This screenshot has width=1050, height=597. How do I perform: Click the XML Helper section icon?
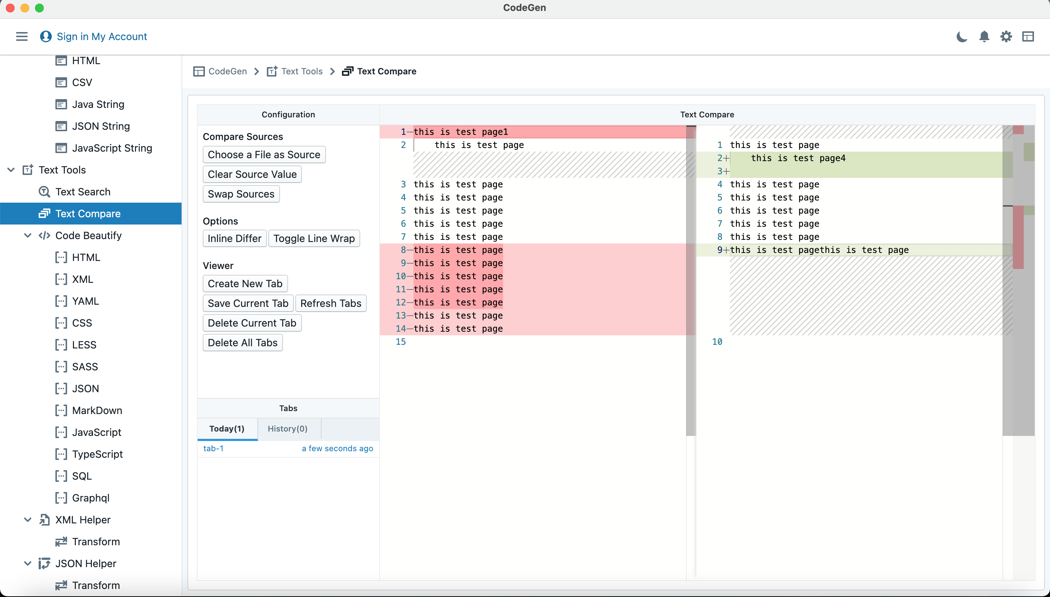(44, 520)
